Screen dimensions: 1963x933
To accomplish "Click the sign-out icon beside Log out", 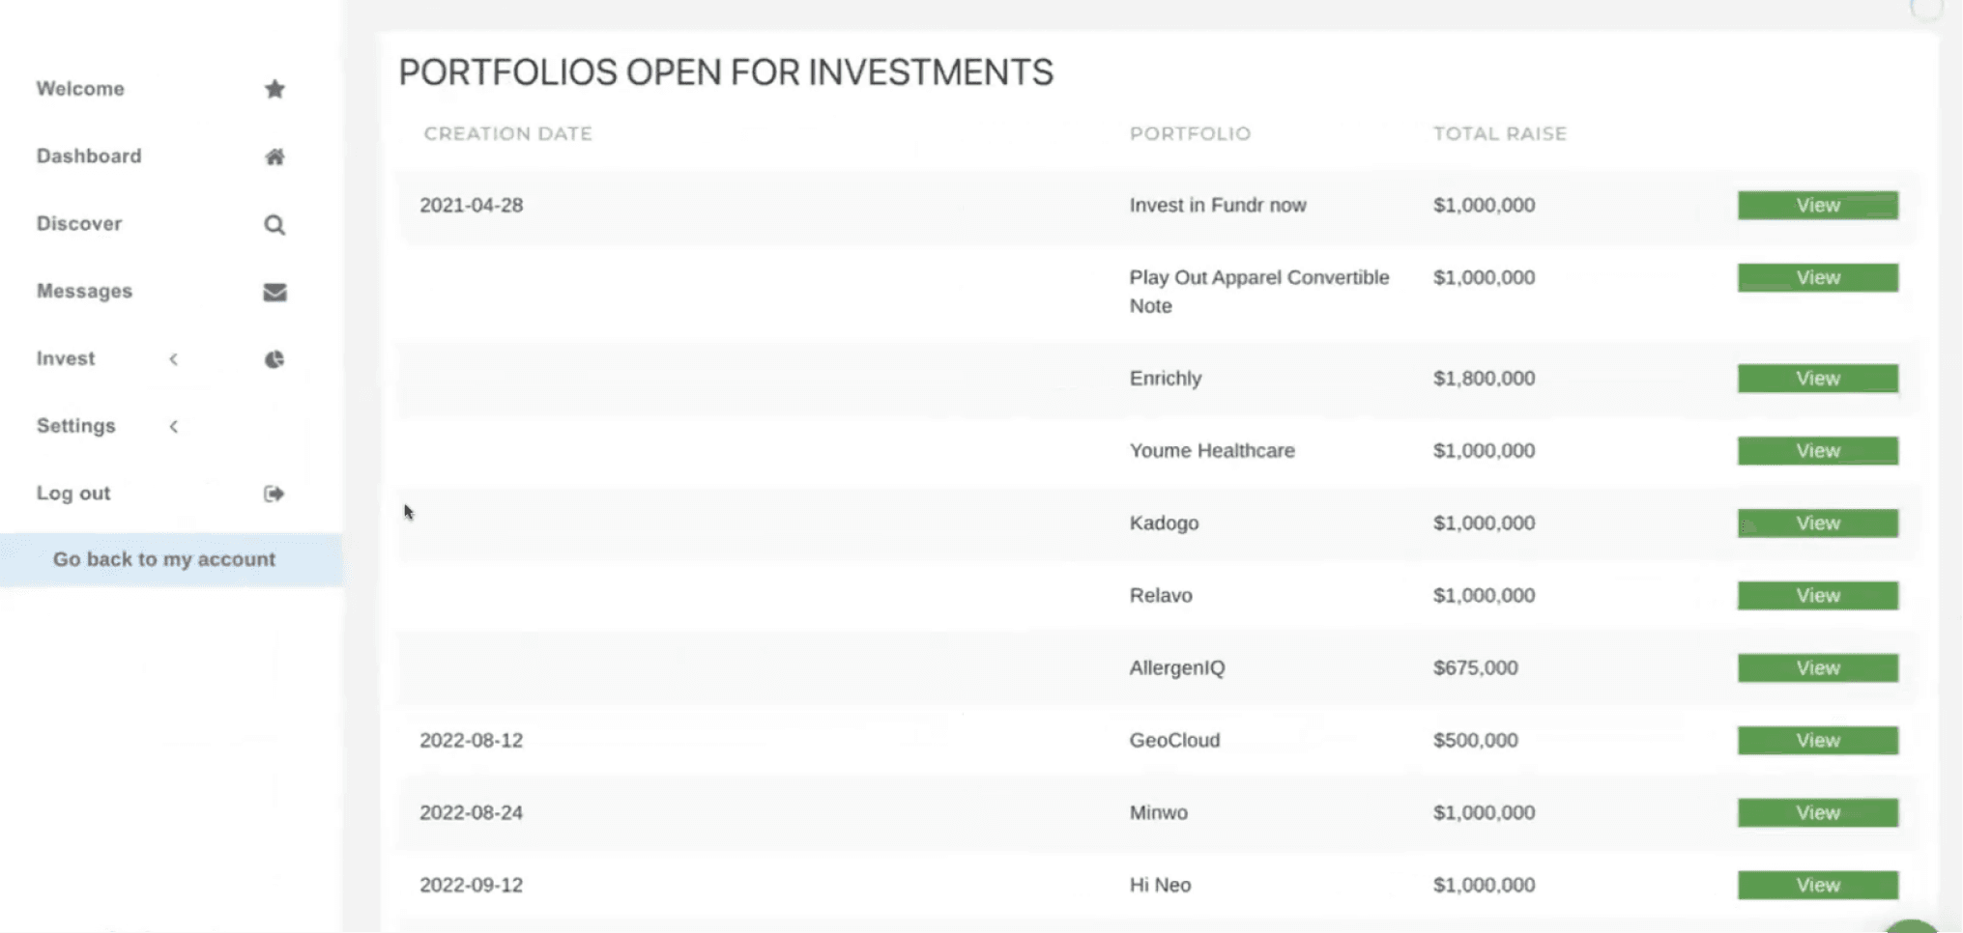I will point(274,494).
